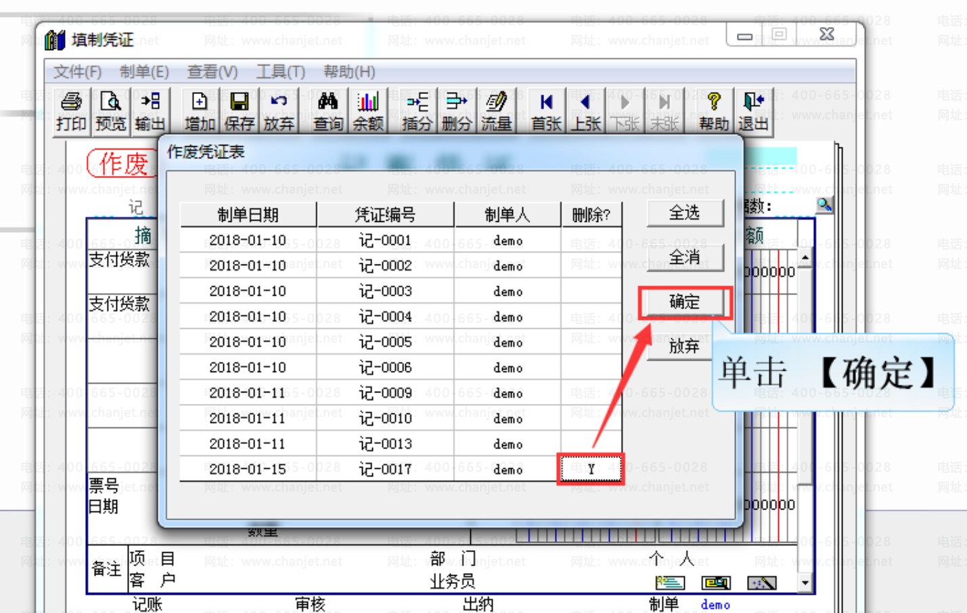
Task: Show account balance via 余额 icon
Action: pos(368,112)
